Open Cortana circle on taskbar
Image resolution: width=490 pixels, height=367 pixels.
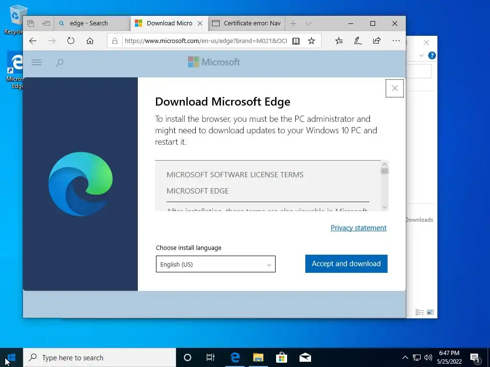188,357
